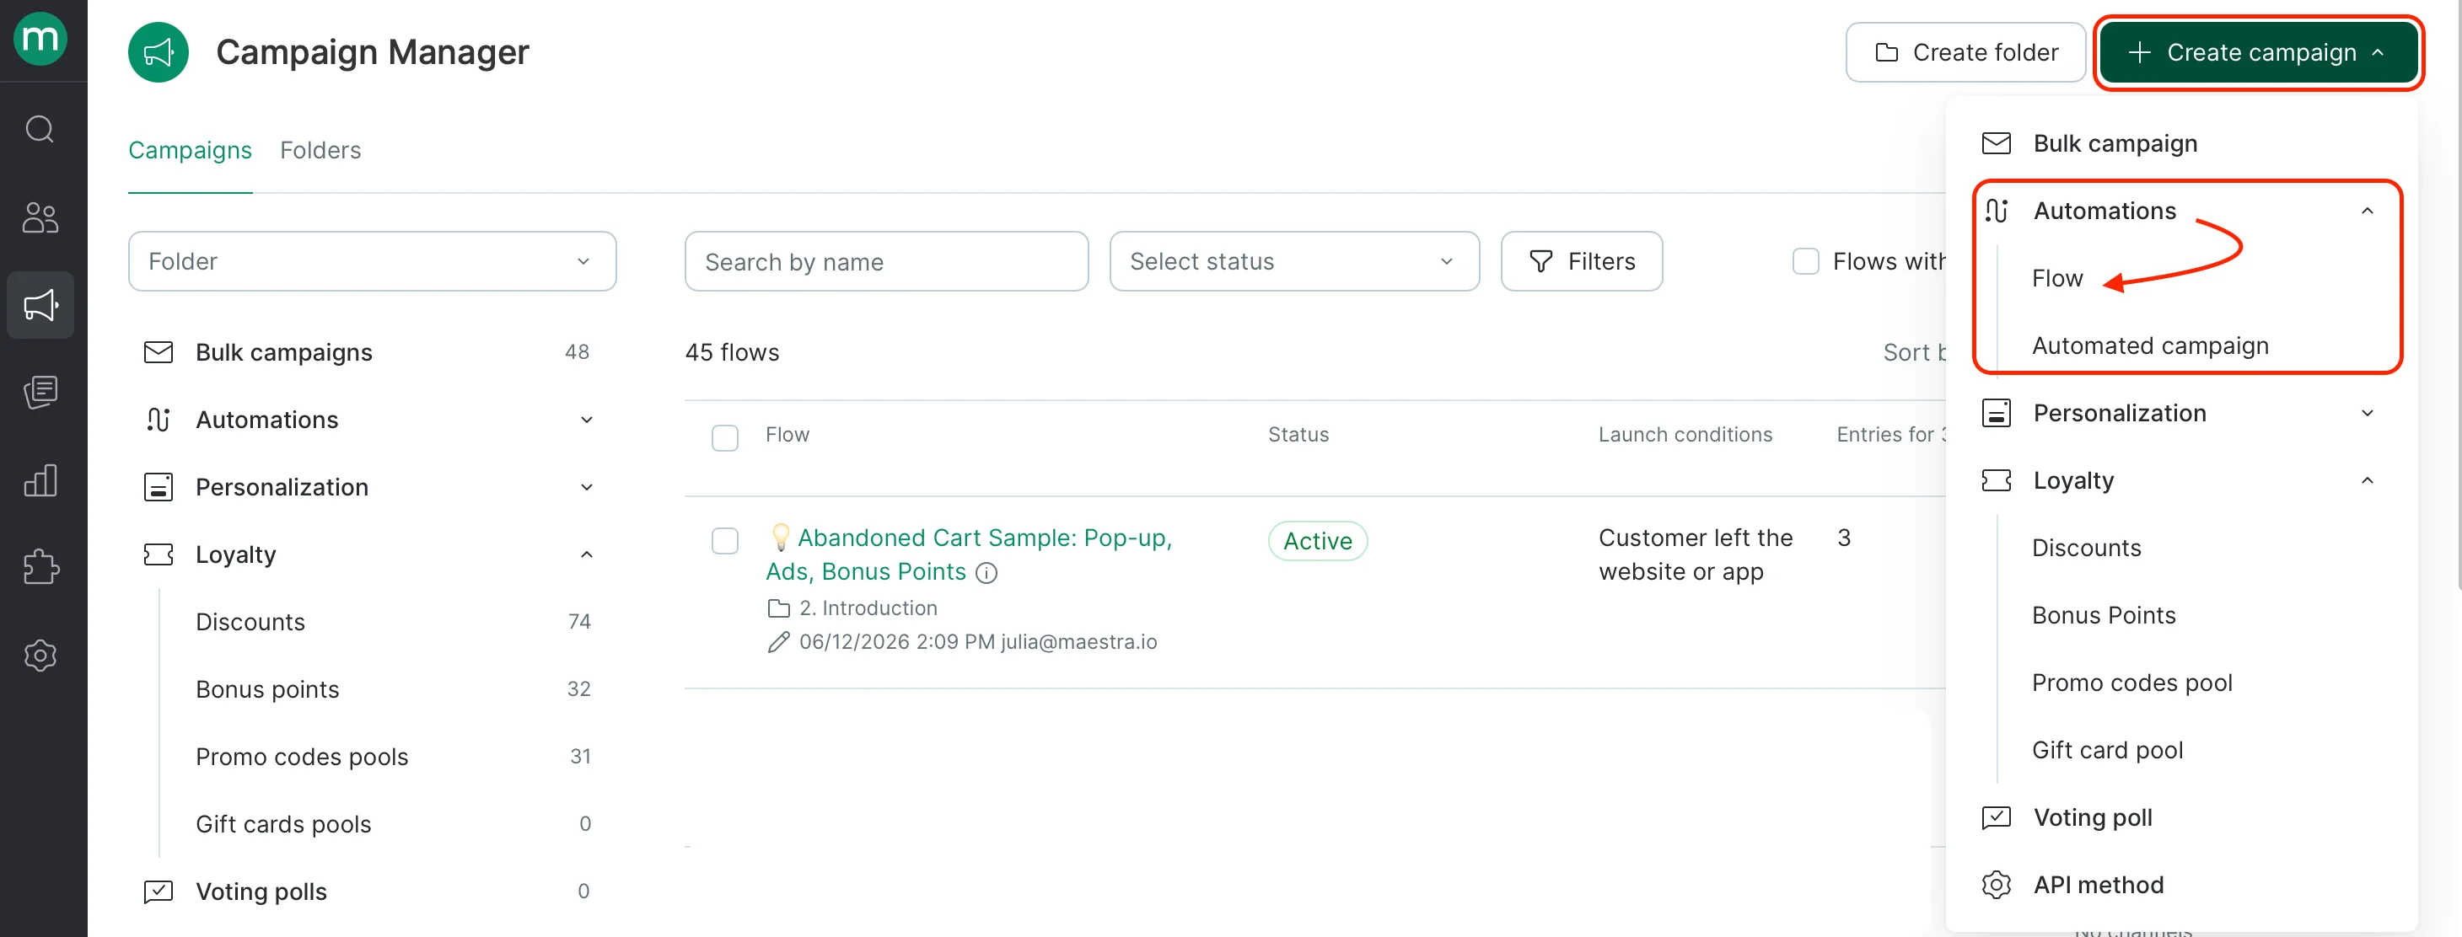
Task: Toggle the Flows with checkbox
Action: coord(1805,262)
